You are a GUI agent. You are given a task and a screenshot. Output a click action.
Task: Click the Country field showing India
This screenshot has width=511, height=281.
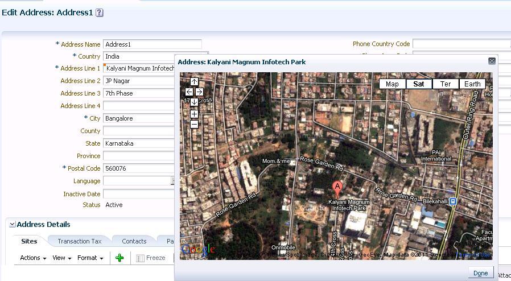coord(139,56)
